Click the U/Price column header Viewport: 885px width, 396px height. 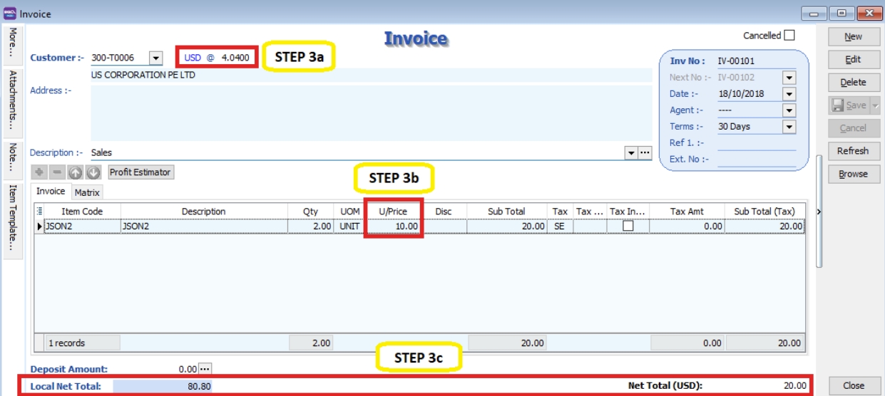(x=393, y=211)
